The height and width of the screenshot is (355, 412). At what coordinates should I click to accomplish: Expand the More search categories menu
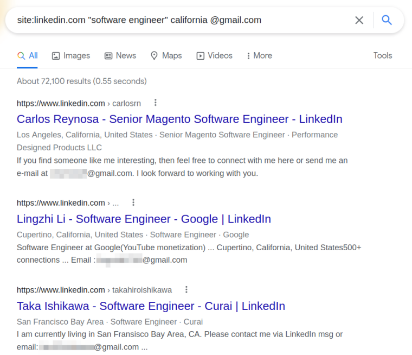(x=259, y=55)
